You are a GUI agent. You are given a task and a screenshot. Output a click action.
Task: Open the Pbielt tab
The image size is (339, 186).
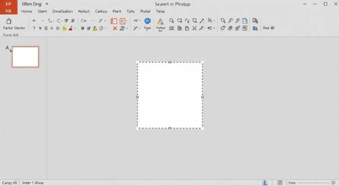117,11
